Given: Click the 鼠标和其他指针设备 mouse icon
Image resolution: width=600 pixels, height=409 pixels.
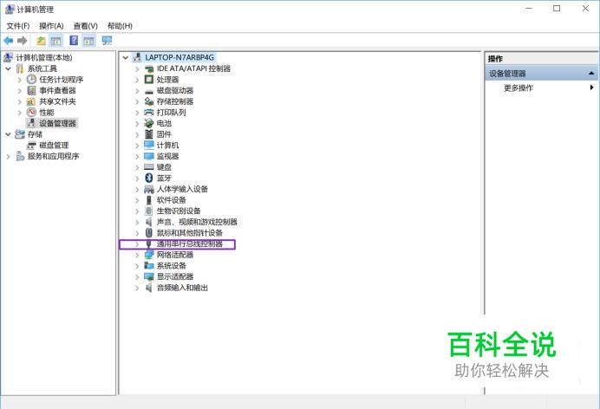Looking at the screenshot, I should tap(149, 232).
